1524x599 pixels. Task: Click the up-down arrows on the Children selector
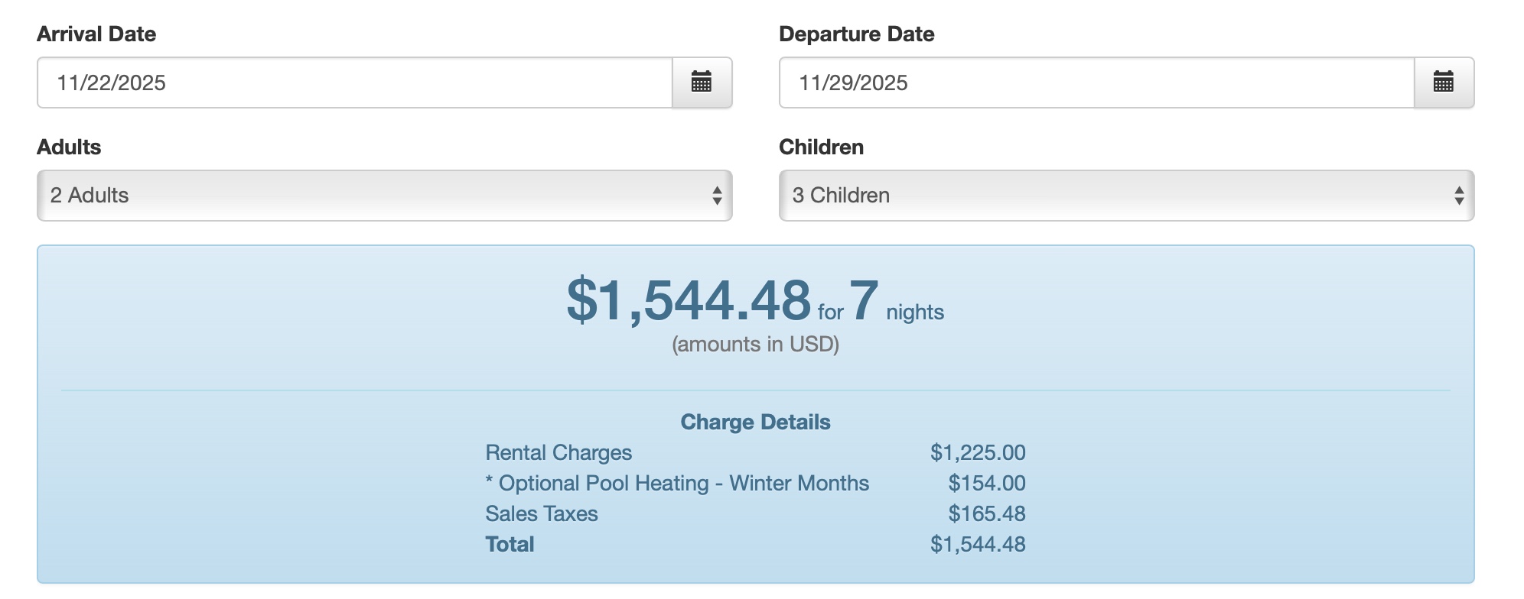tap(1459, 196)
